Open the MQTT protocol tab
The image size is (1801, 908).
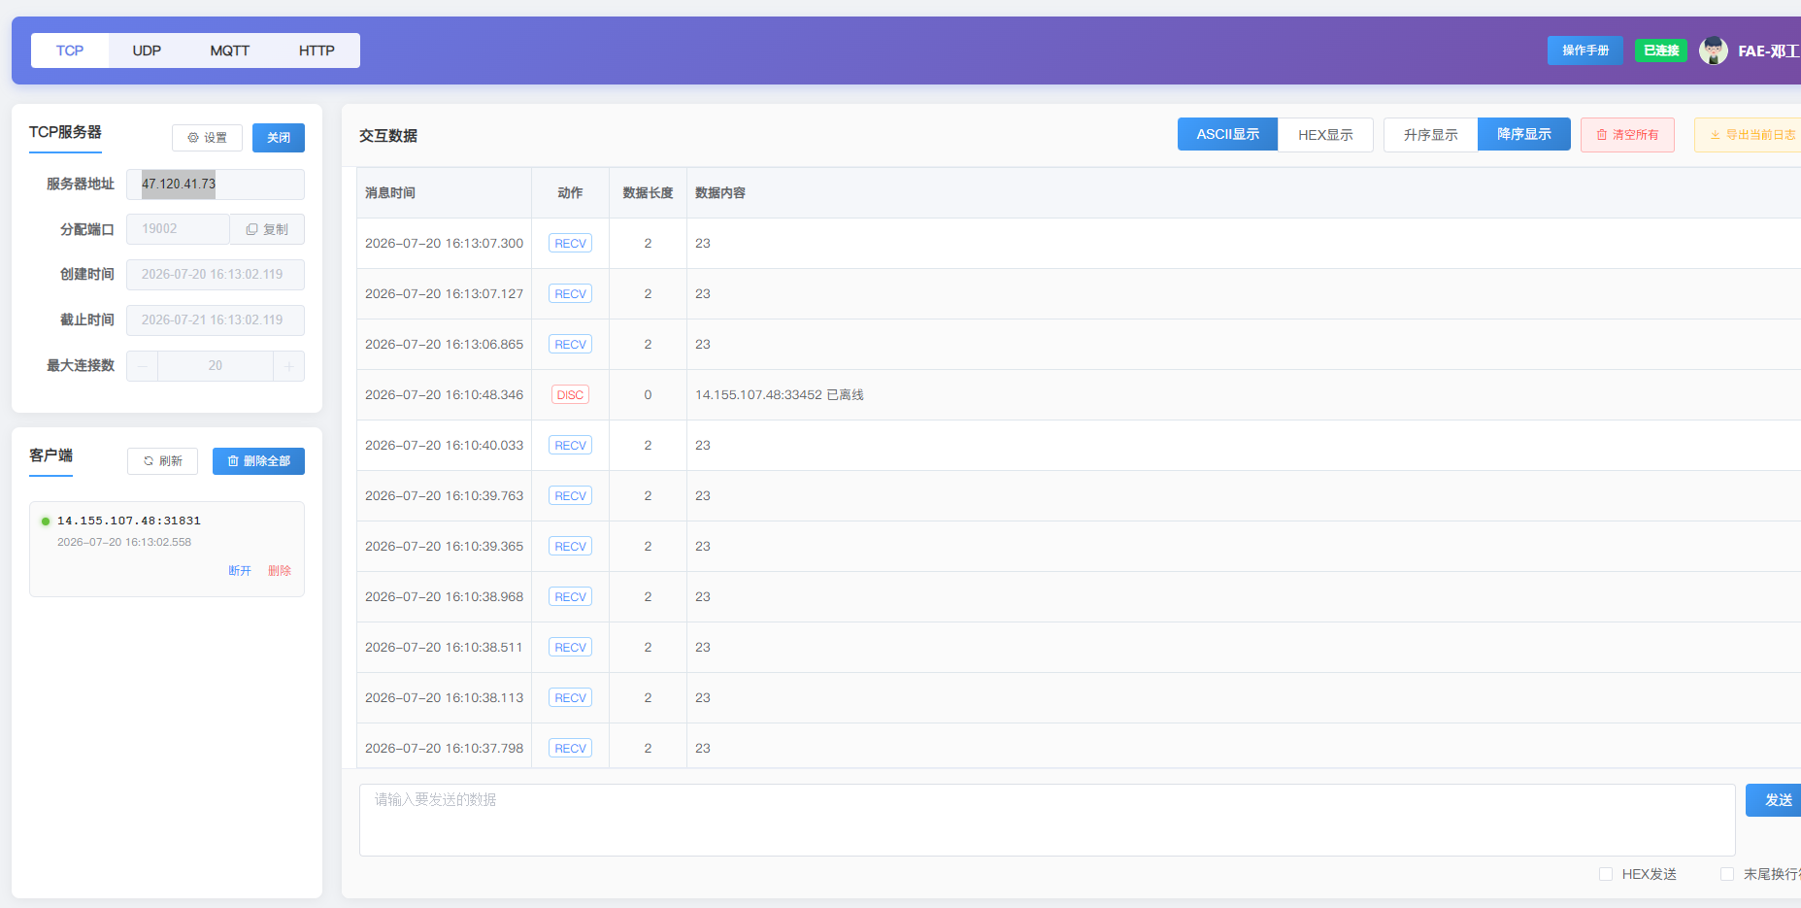click(x=230, y=50)
